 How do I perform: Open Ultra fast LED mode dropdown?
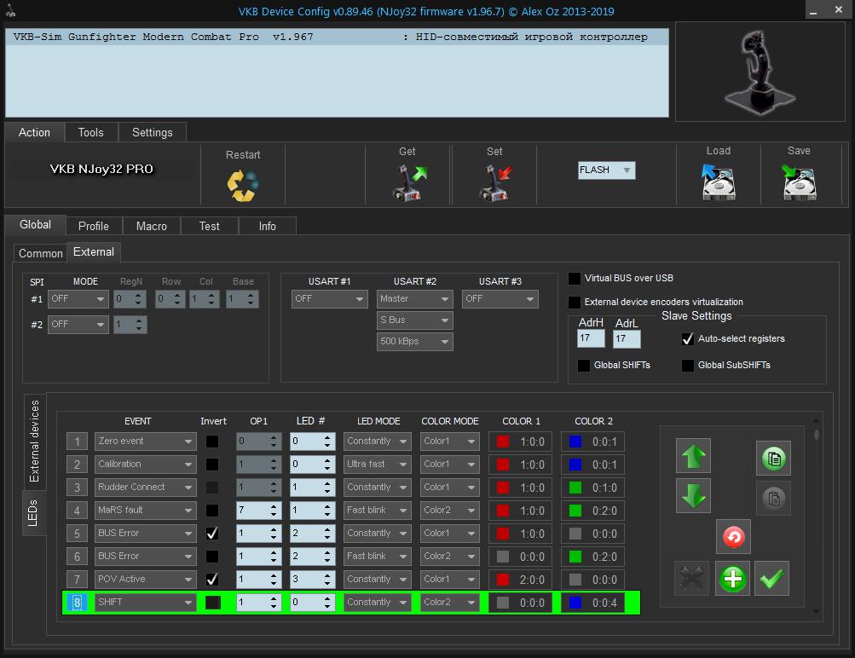click(x=377, y=464)
